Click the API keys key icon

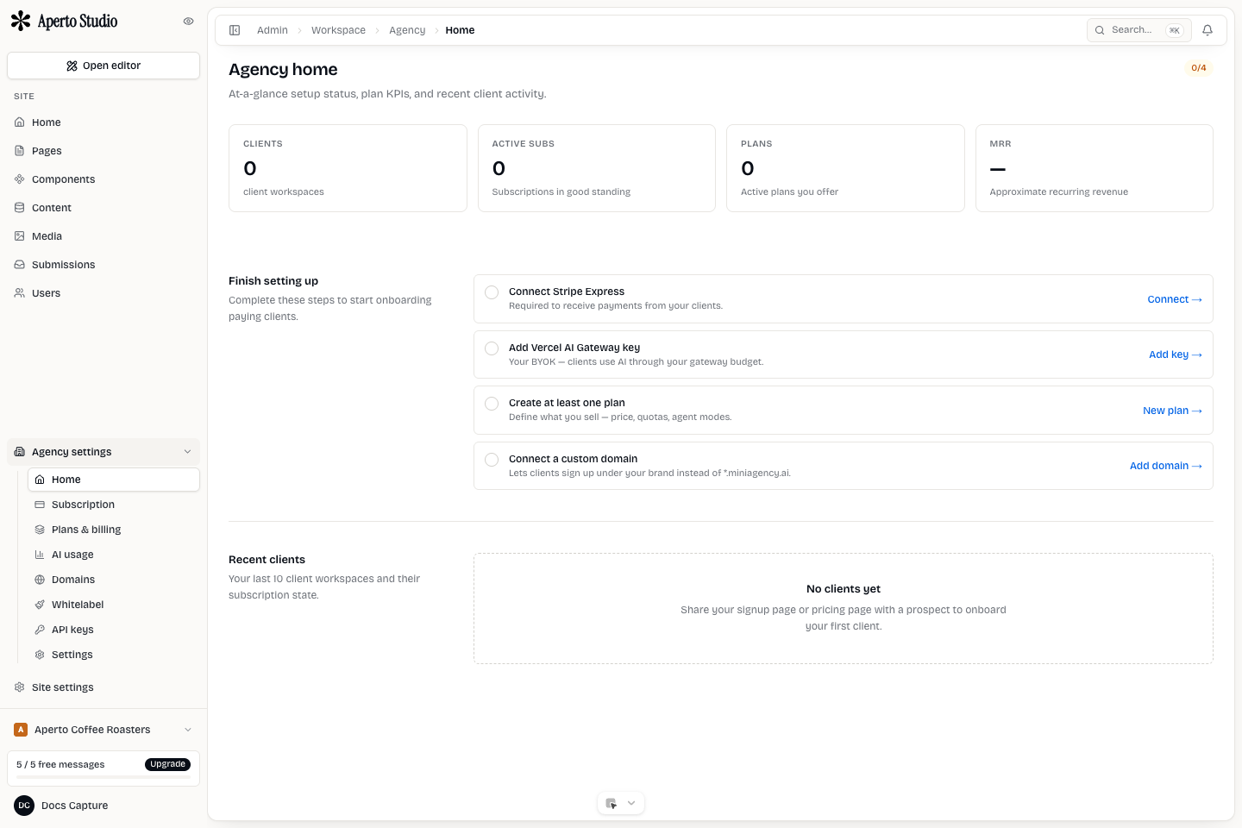click(40, 630)
